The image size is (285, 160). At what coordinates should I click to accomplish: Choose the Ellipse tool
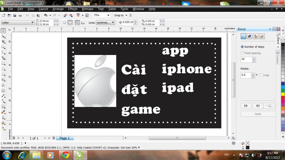click(x=3, y=69)
